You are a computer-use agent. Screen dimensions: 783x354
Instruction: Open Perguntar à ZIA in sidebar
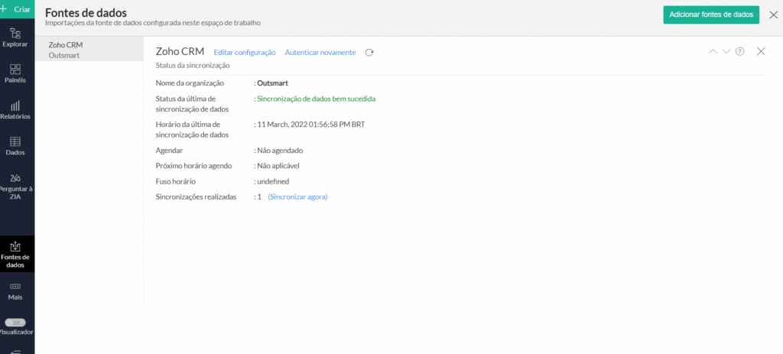15,187
